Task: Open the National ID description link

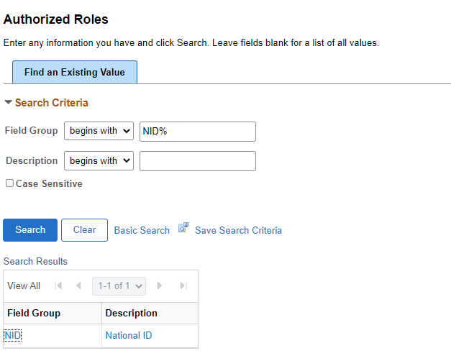Action: (129, 335)
